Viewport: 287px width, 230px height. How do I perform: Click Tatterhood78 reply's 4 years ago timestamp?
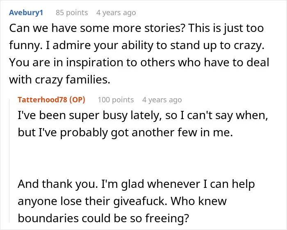click(162, 100)
